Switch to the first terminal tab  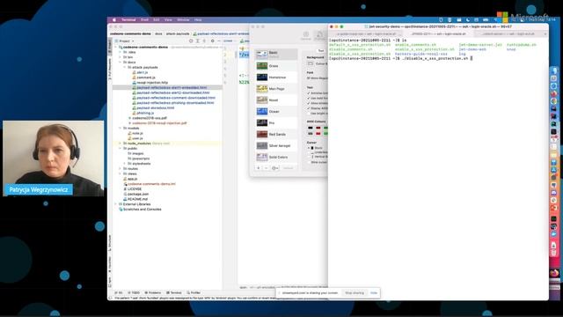coord(366,33)
